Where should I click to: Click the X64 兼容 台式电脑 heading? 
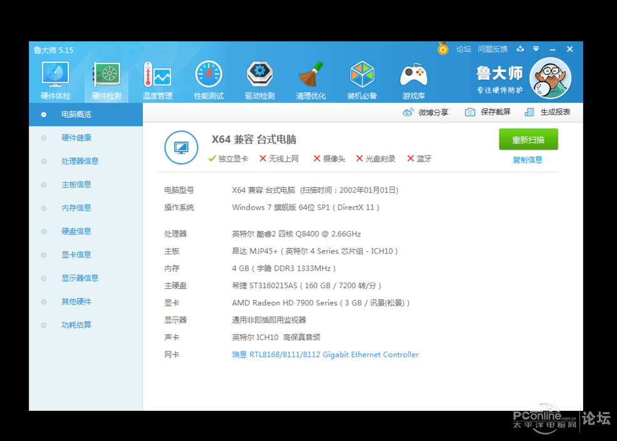click(x=254, y=139)
